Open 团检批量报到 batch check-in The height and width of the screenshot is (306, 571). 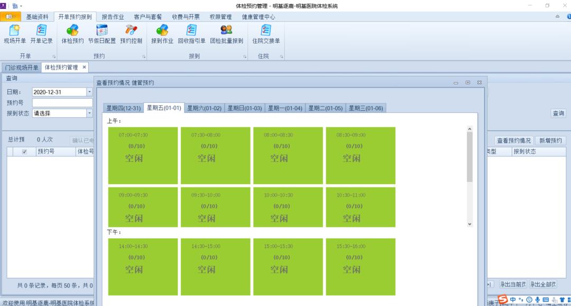[x=226, y=36]
